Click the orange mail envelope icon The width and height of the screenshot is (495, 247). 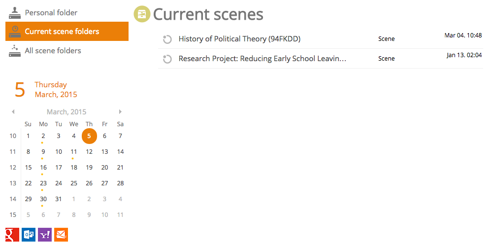(61, 235)
